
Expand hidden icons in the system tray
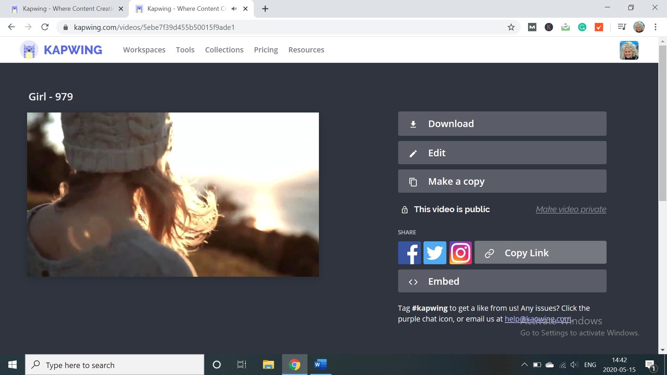[x=525, y=365]
